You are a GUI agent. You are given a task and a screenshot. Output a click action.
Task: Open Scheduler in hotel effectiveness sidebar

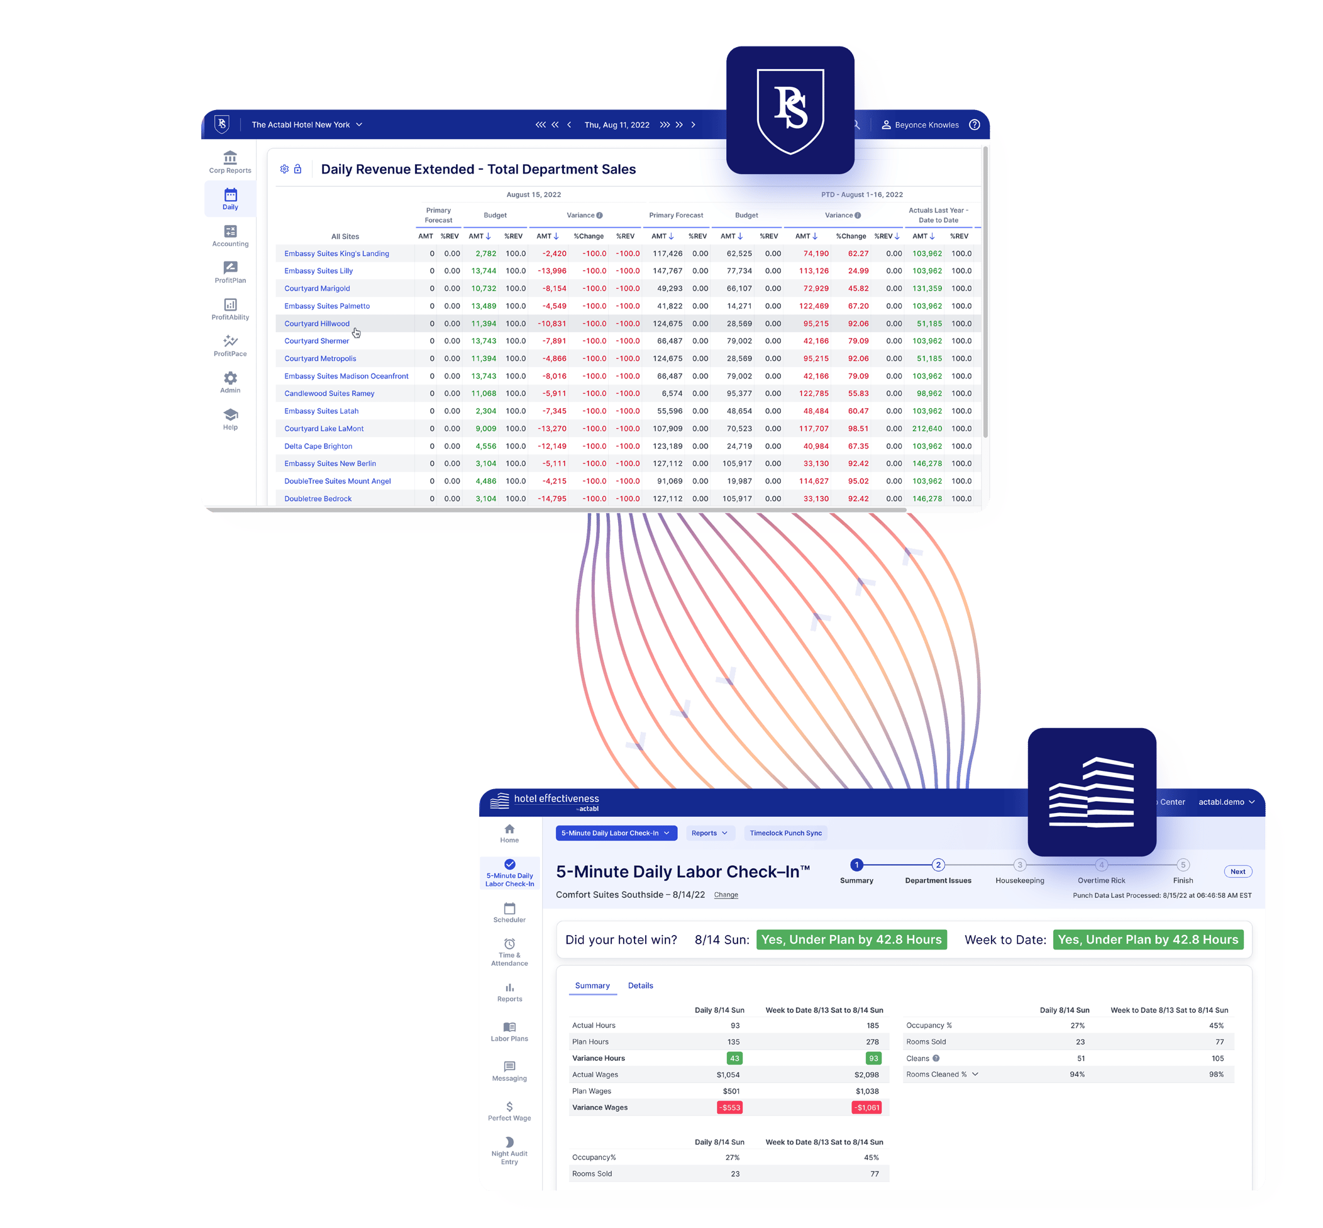click(509, 912)
